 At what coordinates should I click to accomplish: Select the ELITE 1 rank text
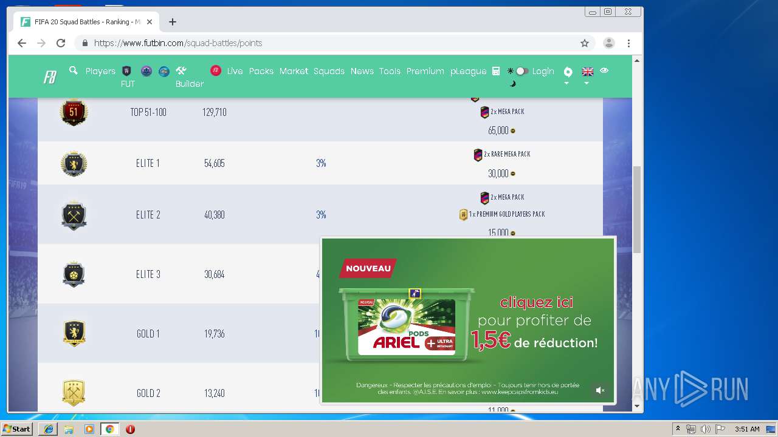148,163
